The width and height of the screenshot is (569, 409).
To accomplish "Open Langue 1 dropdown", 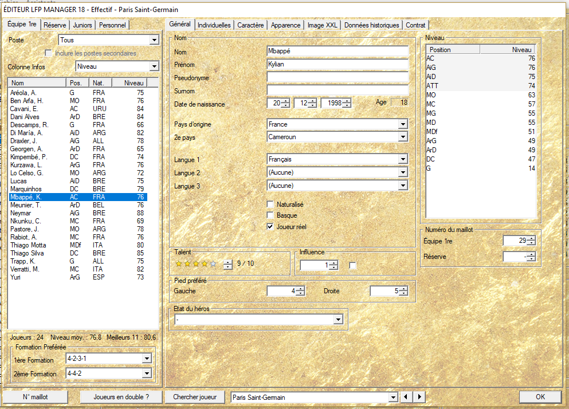I will click(x=403, y=159).
